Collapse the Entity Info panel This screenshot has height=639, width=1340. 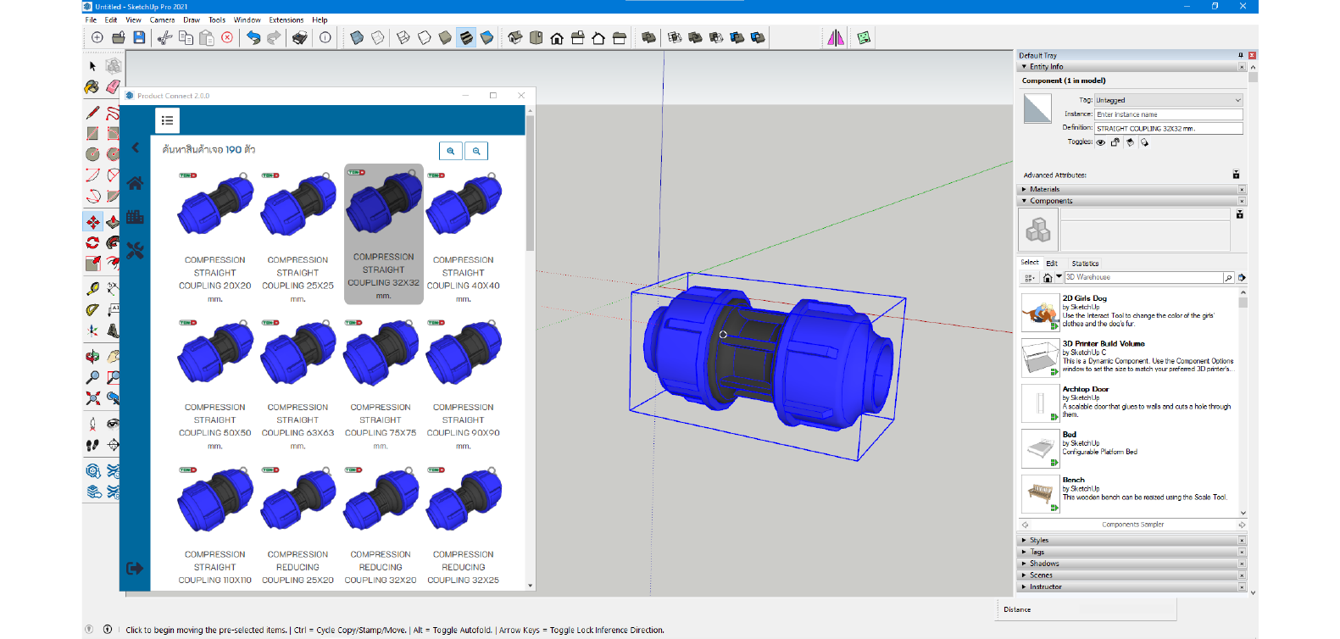point(1024,67)
